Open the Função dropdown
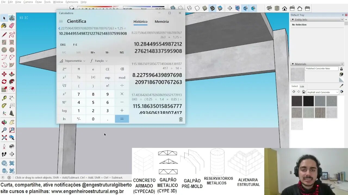Screen dimensions: 348x195 click(x=99, y=61)
